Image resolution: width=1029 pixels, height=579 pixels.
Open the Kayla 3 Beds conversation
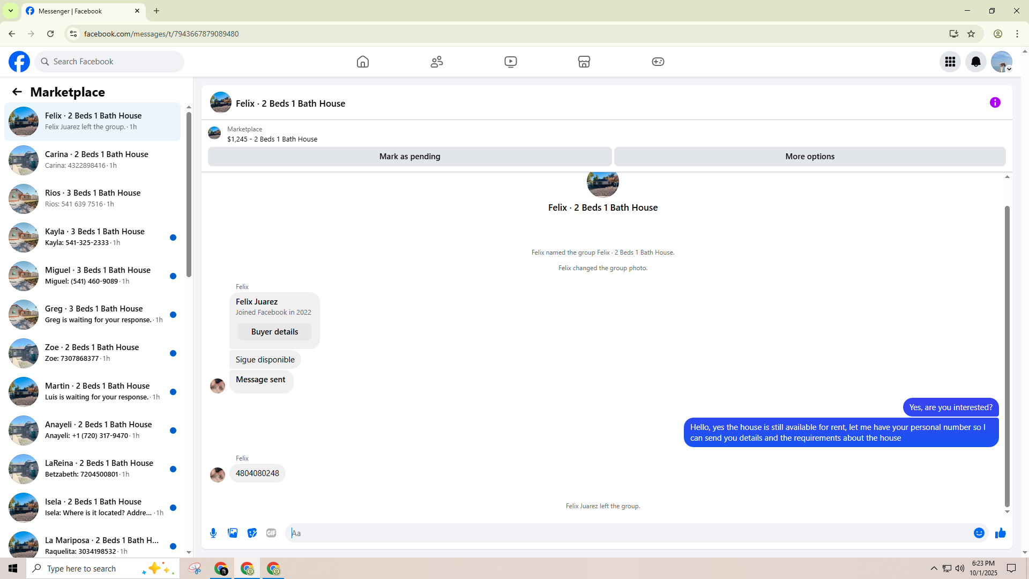tap(93, 237)
